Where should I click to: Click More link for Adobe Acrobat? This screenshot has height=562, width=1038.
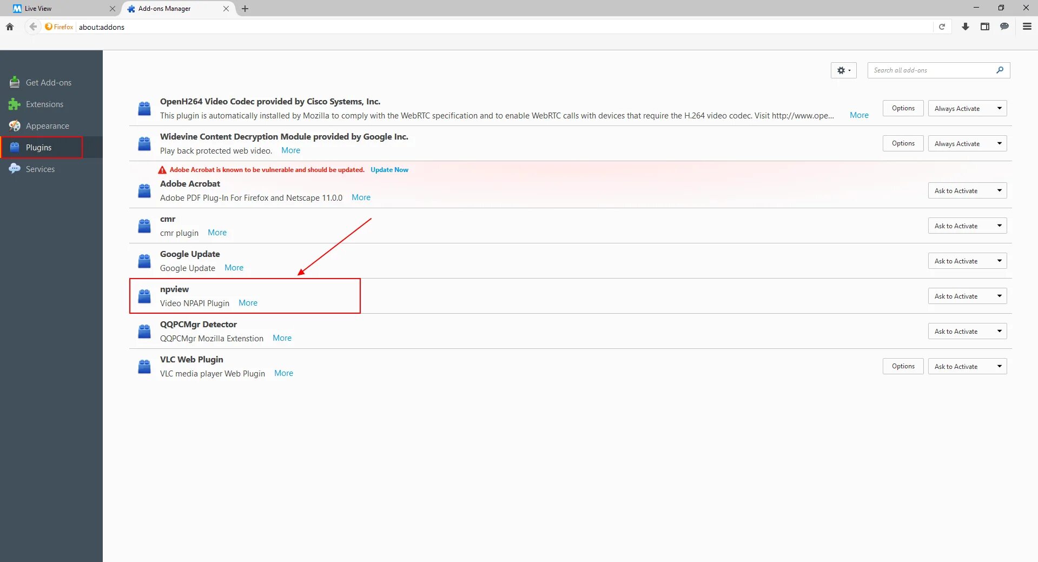point(361,197)
